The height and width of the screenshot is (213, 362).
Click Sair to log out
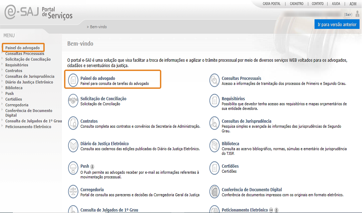pyautogui.click(x=348, y=15)
